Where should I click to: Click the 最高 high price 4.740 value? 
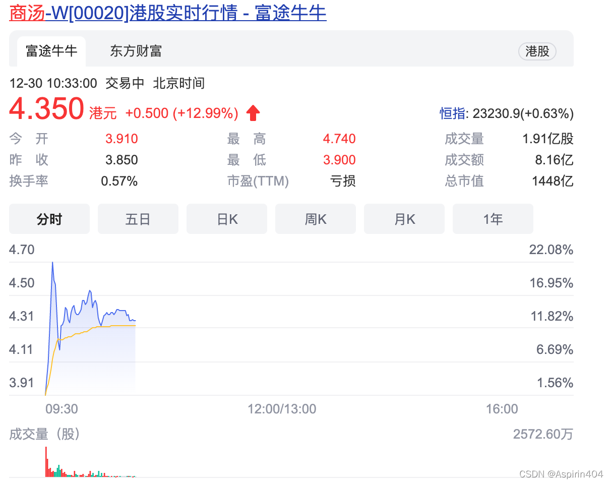point(339,139)
